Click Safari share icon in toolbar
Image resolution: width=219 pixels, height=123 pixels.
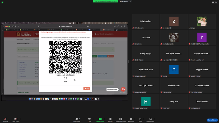[x=118, y=26]
